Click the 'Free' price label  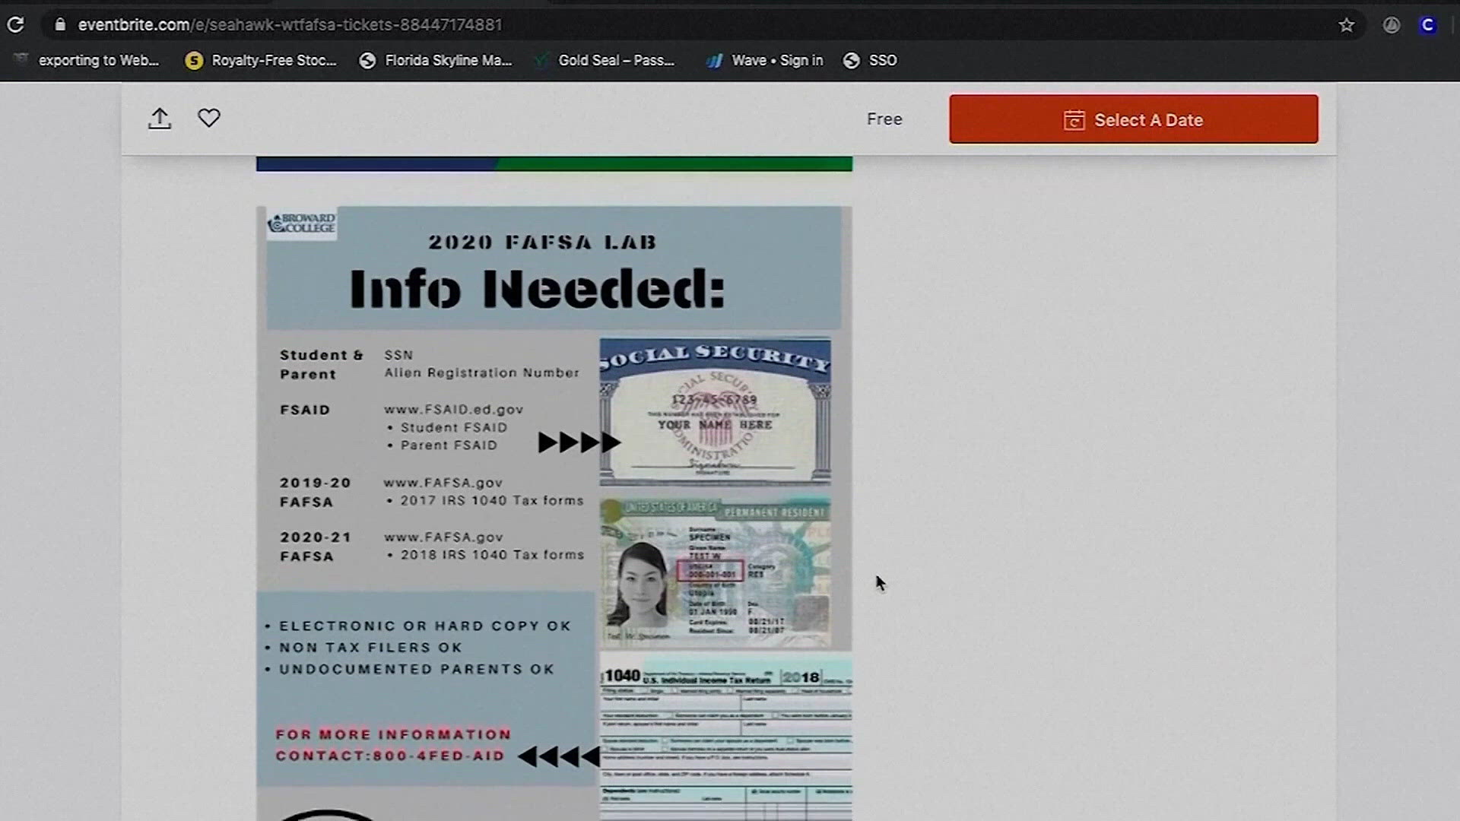pyautogui.click(x=884, y=119)
